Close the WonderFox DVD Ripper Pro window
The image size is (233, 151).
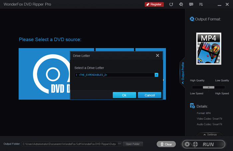(x=227, y=4)
